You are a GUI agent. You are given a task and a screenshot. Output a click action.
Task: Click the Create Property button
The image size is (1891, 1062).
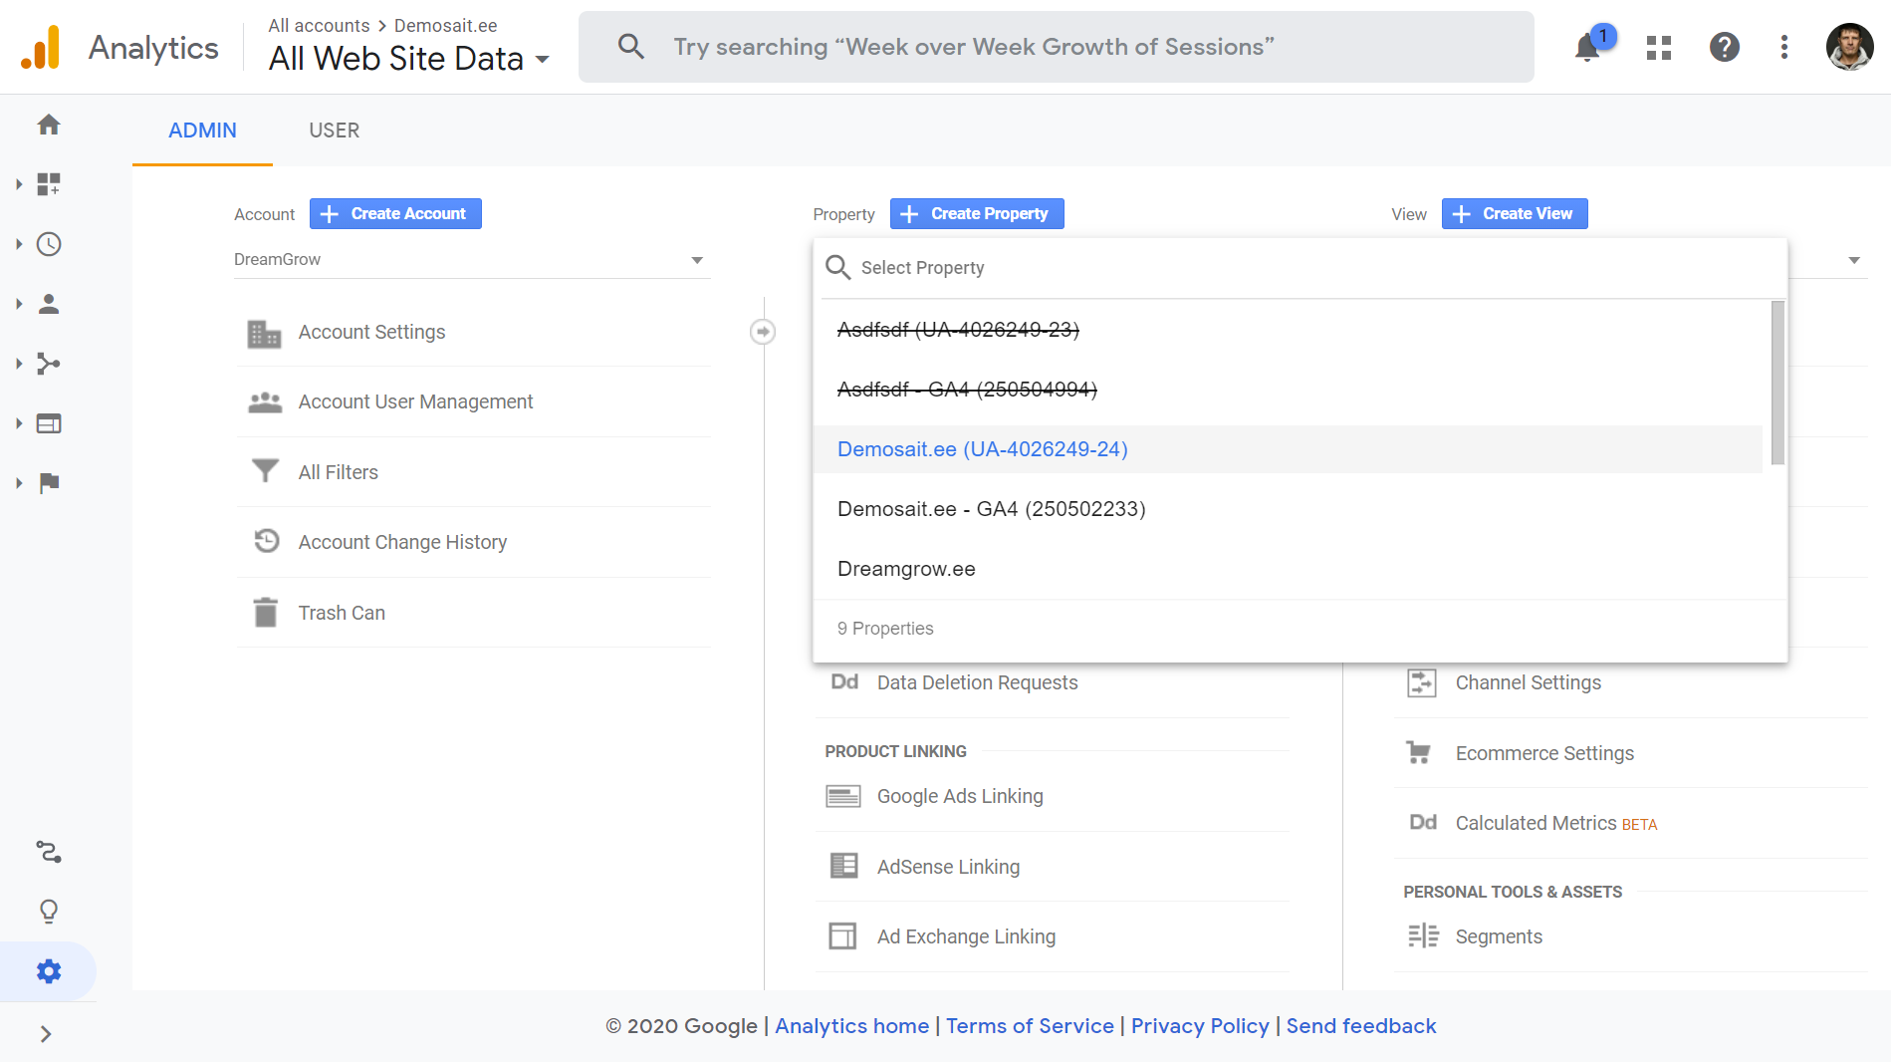[977, 214]
